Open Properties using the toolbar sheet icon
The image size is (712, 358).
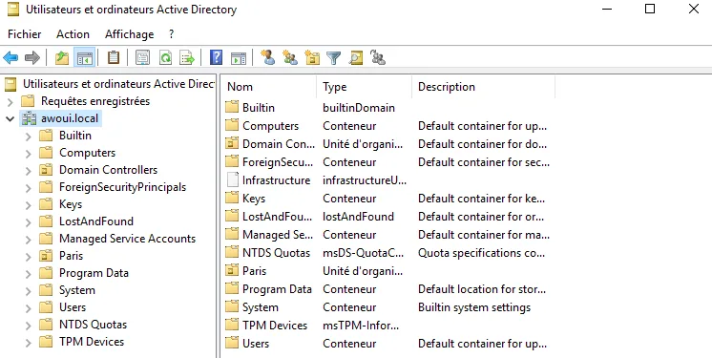(x=142, y=57)
